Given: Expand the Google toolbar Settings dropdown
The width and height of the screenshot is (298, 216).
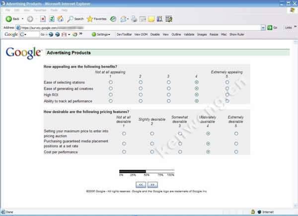Looking at the screenshot, I should 102,35.
